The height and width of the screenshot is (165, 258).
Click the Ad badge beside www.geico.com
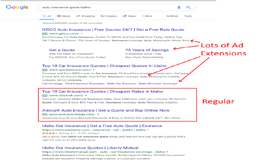coord(45,34)
